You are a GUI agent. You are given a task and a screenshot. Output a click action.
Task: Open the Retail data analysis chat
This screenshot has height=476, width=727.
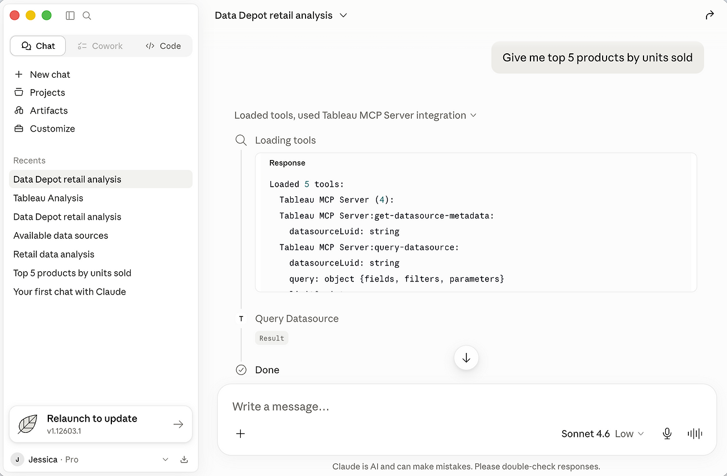pyautogui.click(x=101, y=254)
